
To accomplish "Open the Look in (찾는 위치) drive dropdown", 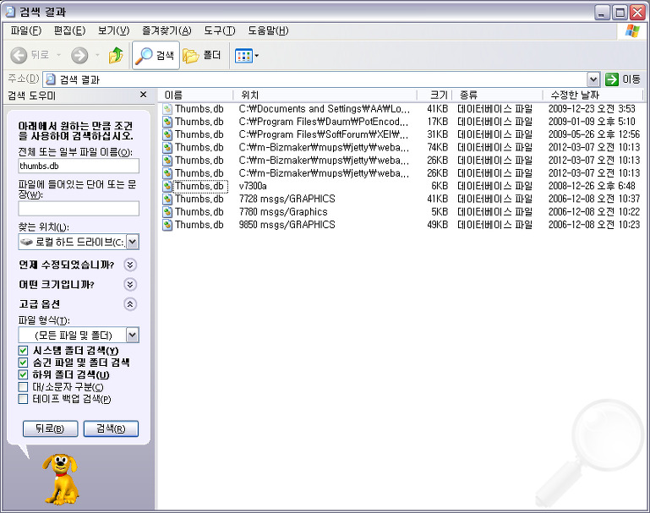I will [132, 242].
